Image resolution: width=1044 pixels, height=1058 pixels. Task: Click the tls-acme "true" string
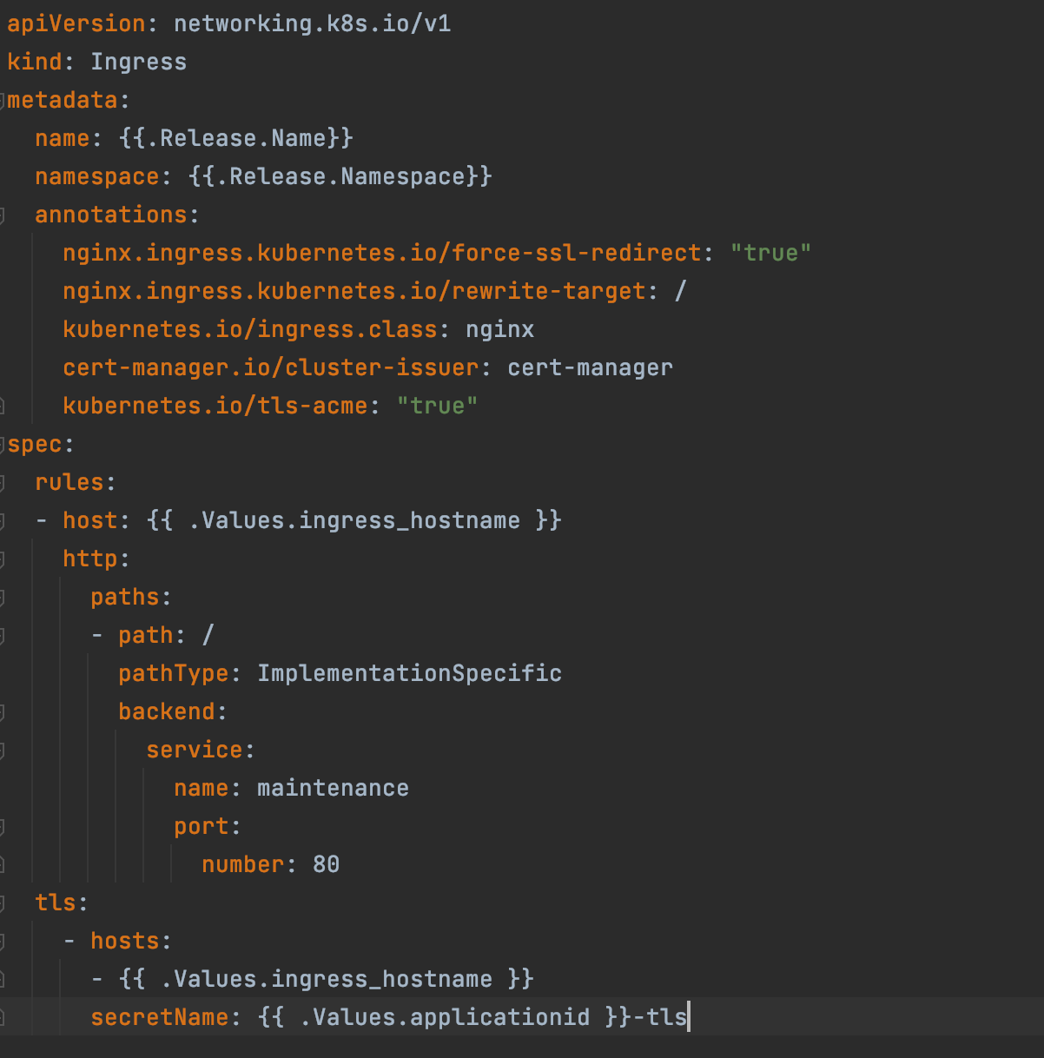point(437,406)
